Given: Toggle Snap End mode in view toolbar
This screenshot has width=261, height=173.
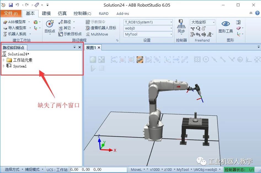Looking at the screenshot, I should click(x=223, y=60).
